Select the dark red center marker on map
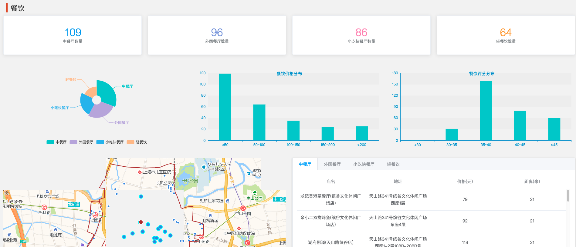Image resolution: width=576 pixels, height=247 pixels. pyautogui.click(x=141, y=222)
